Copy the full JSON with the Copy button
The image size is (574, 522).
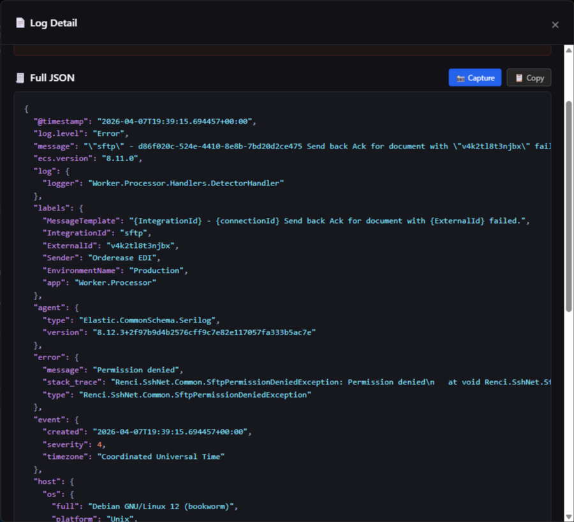pyautogui.click(x=529, y=78)
